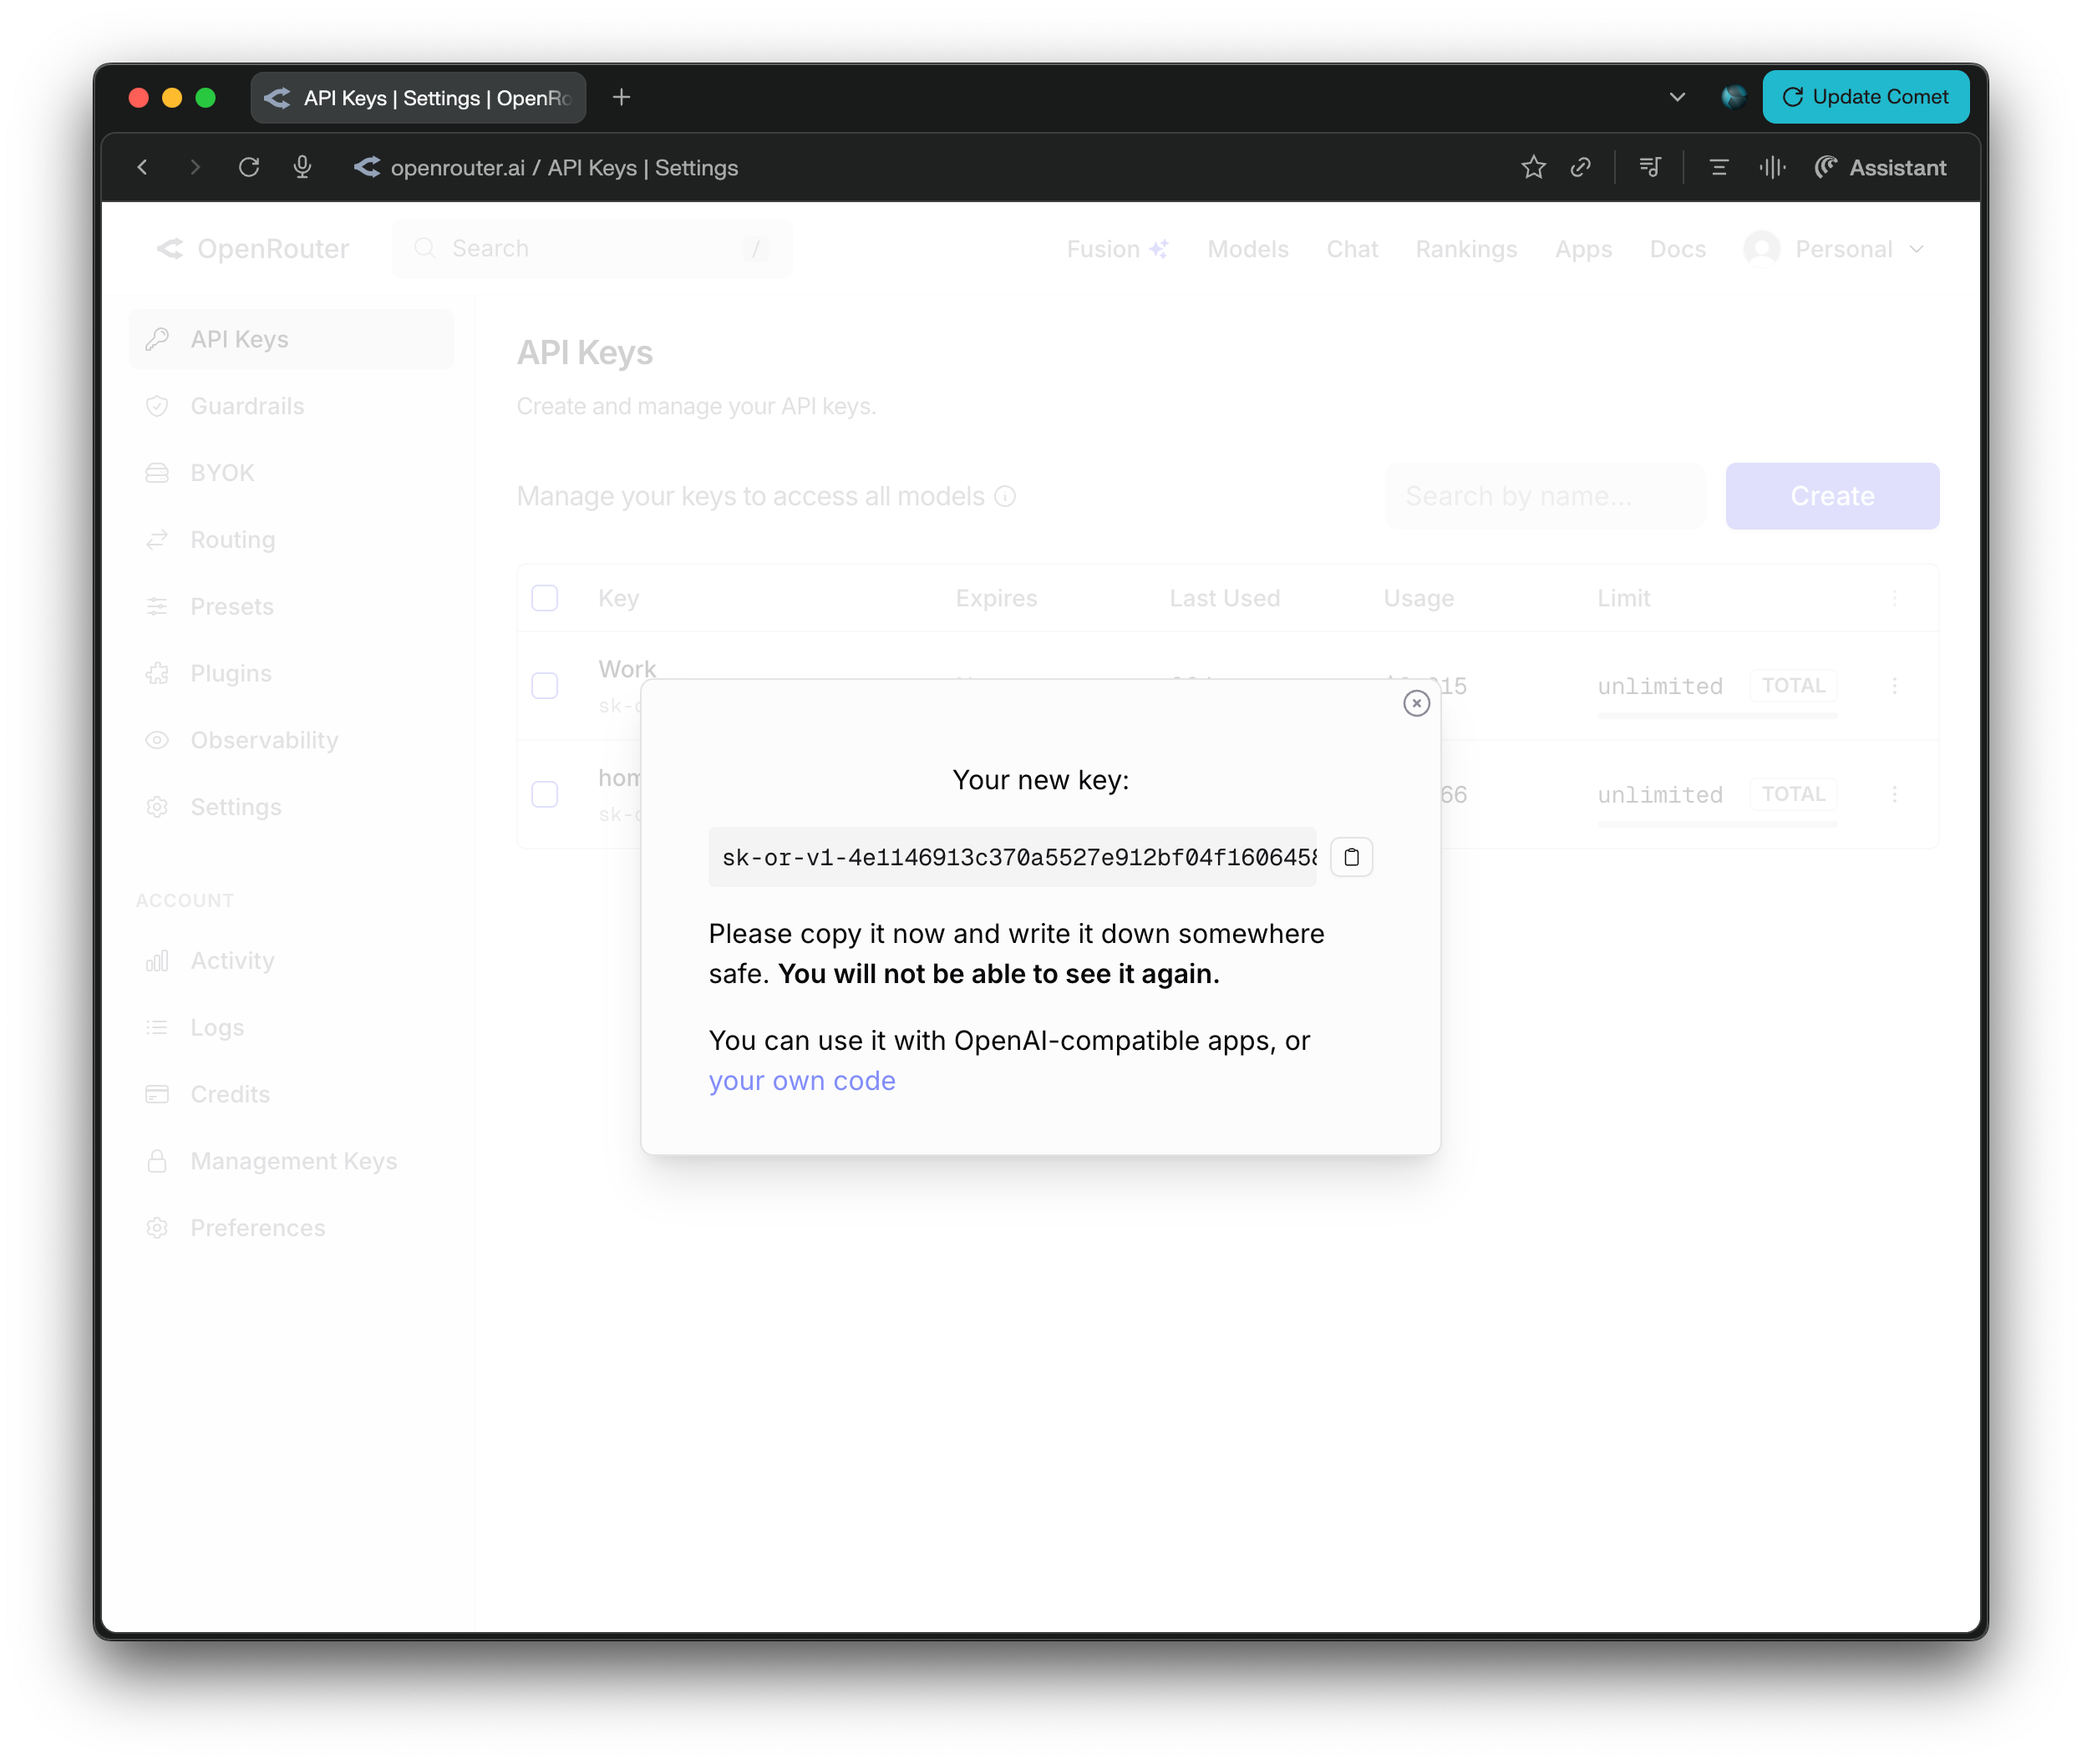The width and height of the screenshot is (2082, 1764).
Task: Sort by the Last Used column header
Action: pos(1225,598)
